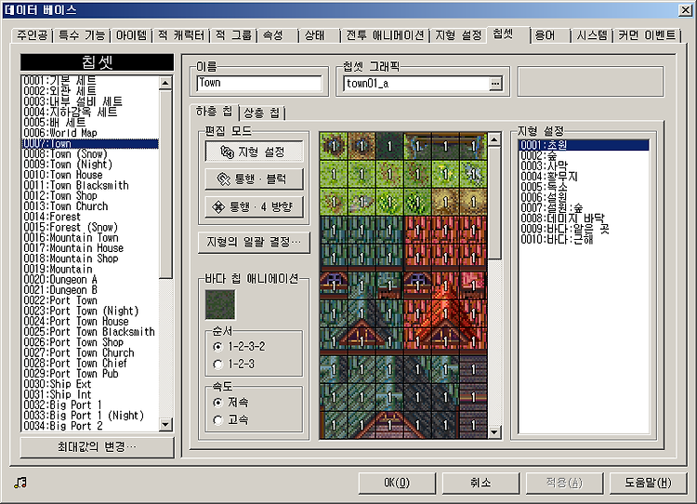The height and width of the screenshot is (504, 697).
Task: Select chipset 0001:기본 세트
Action: pyautogui.click(x=90, y=81)
